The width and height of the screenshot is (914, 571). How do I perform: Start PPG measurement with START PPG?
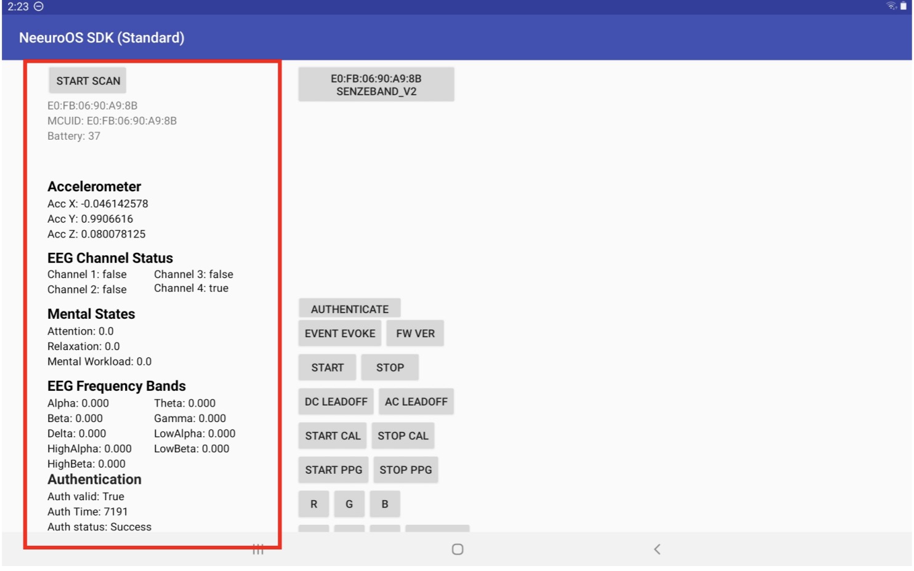pyautogui.click(x=333, y=470)
